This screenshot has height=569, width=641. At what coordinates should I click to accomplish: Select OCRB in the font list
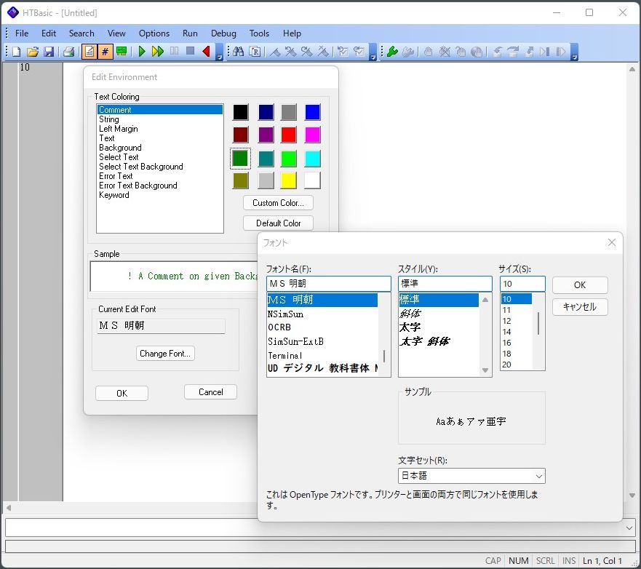click(322, 327)
